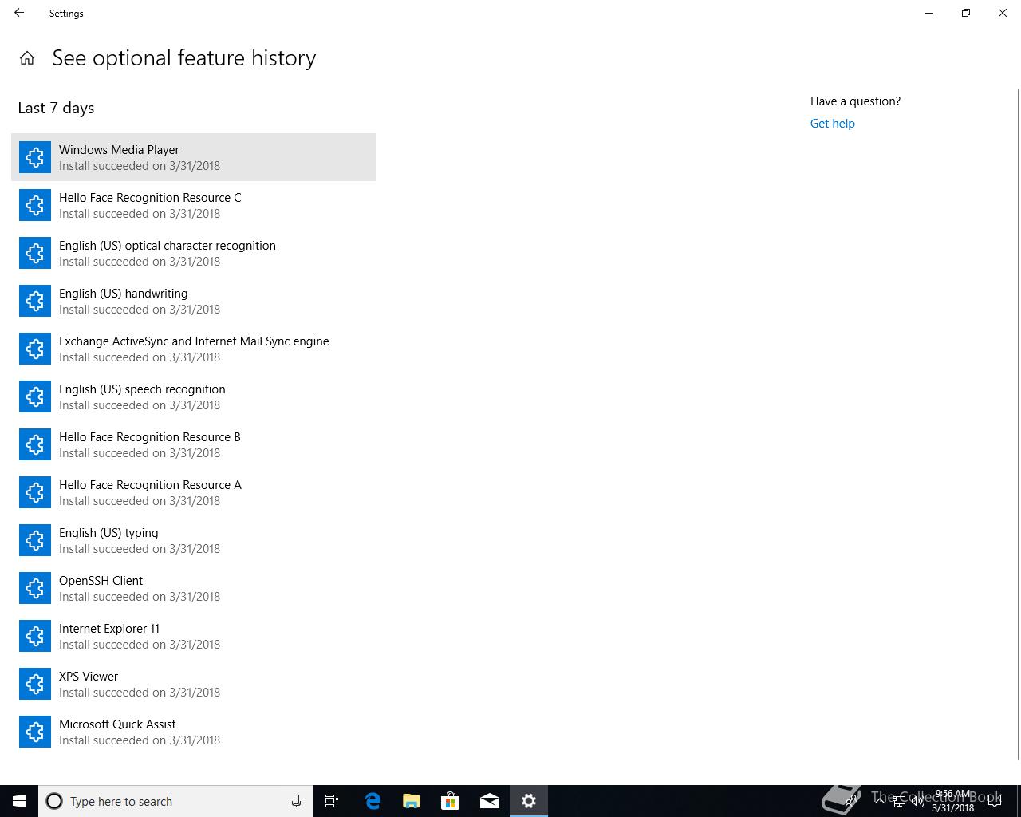Open Microsoft Store from the taskbar

(x=450, y=801)
